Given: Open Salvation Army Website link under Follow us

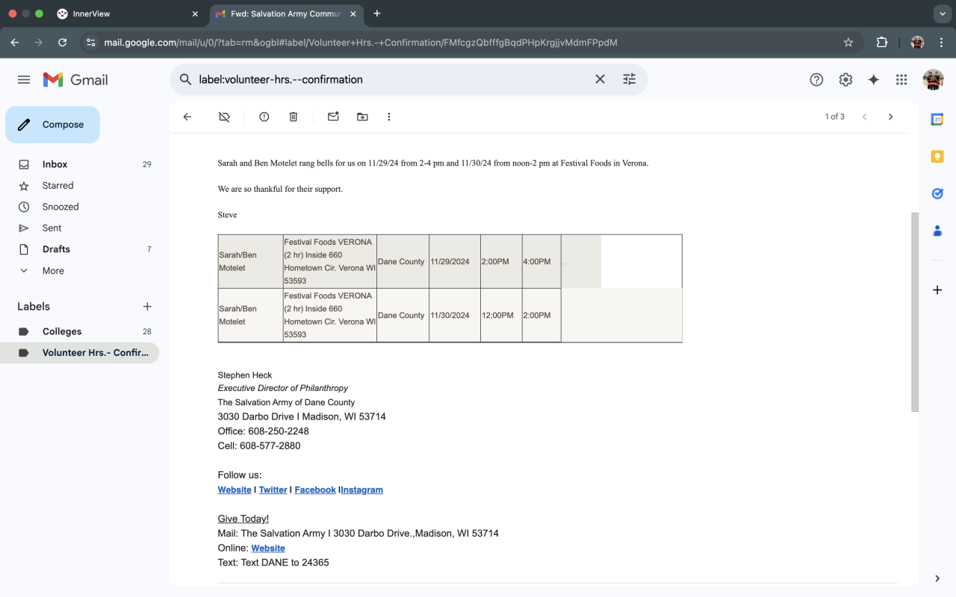Looking at the screenshot, I should pyautogui.click(x=235, y=490).
